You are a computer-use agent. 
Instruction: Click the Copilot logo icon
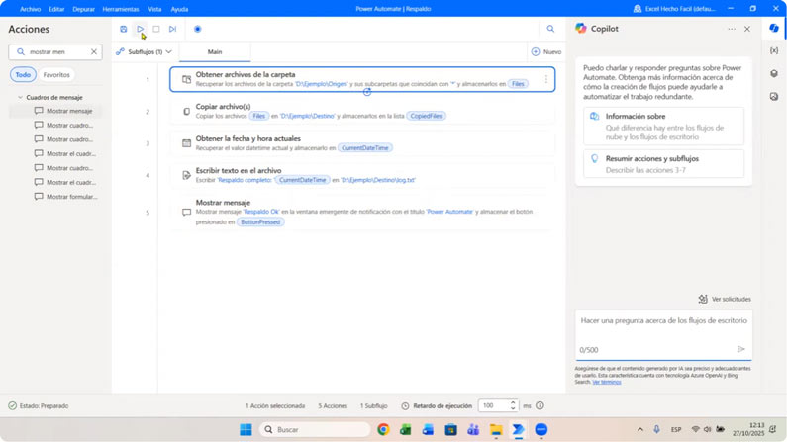click(x=581, y=29)
